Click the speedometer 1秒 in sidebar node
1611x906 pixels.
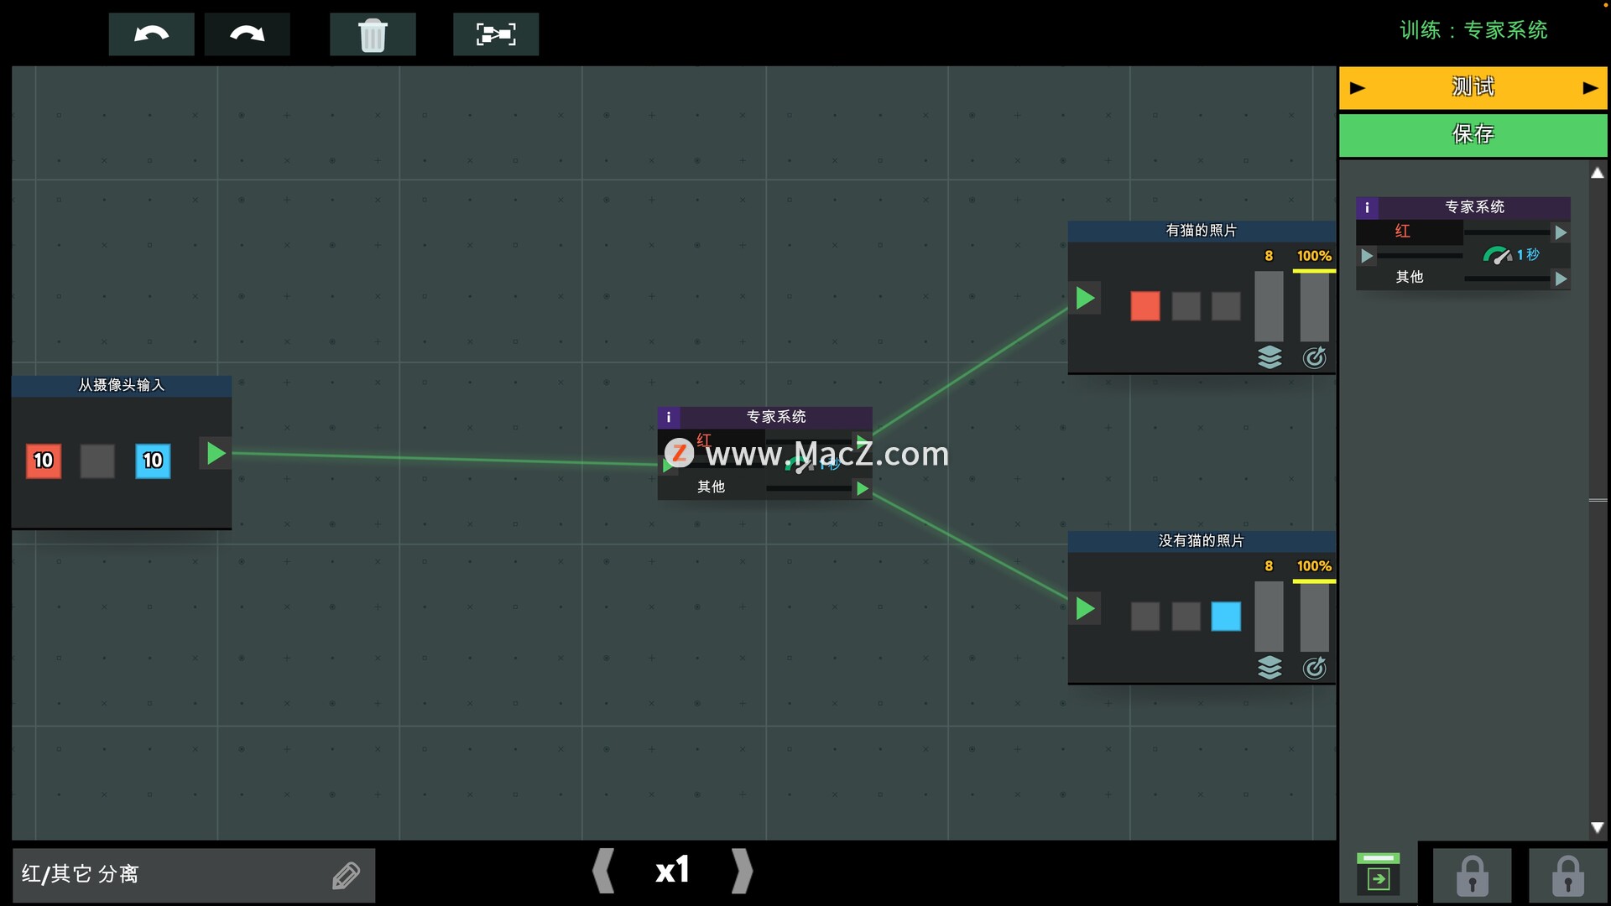[1498, 255]
